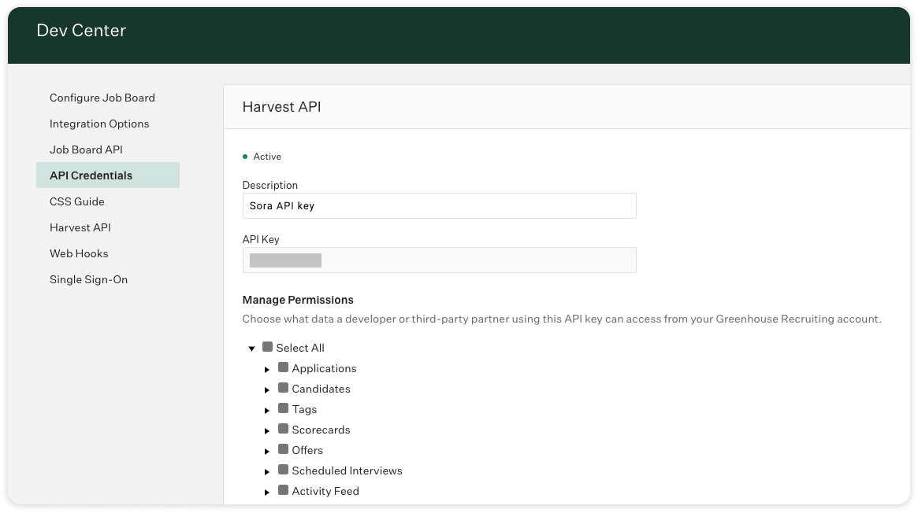
Task: Enable the Activity Feed checkbox
Action: click(x=284, y=490)
